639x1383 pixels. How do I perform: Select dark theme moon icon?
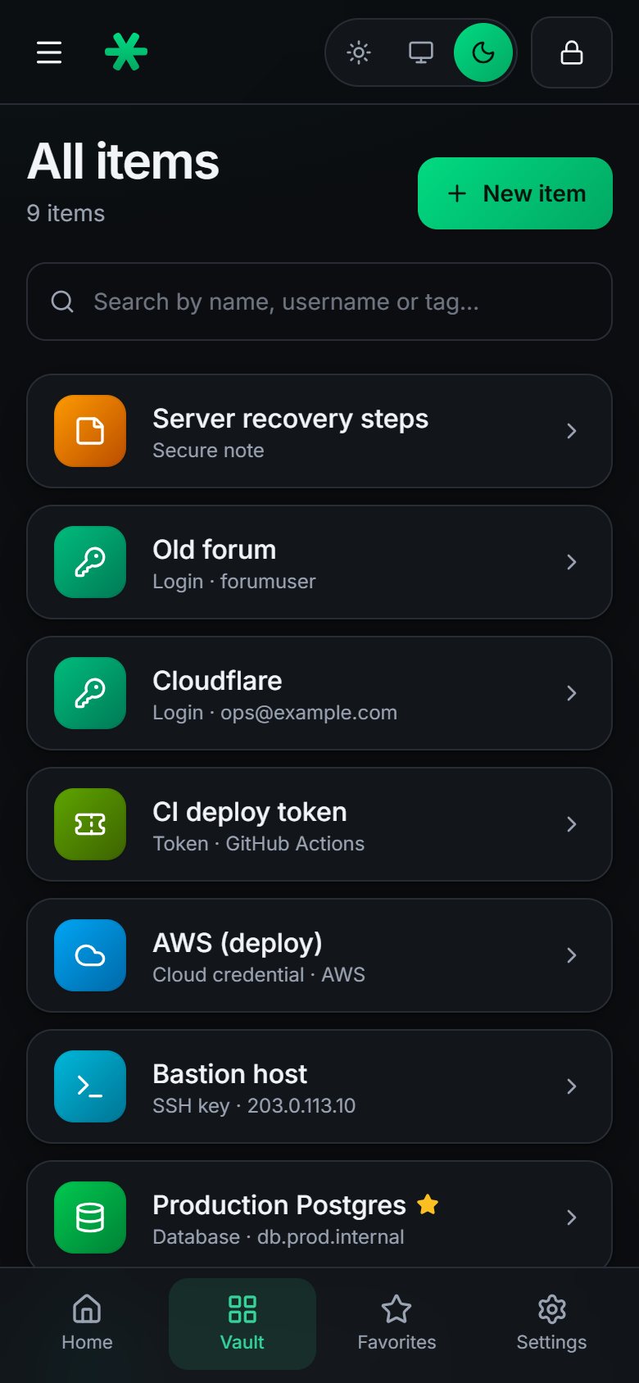pyautogui.click(x=483, y=52)
